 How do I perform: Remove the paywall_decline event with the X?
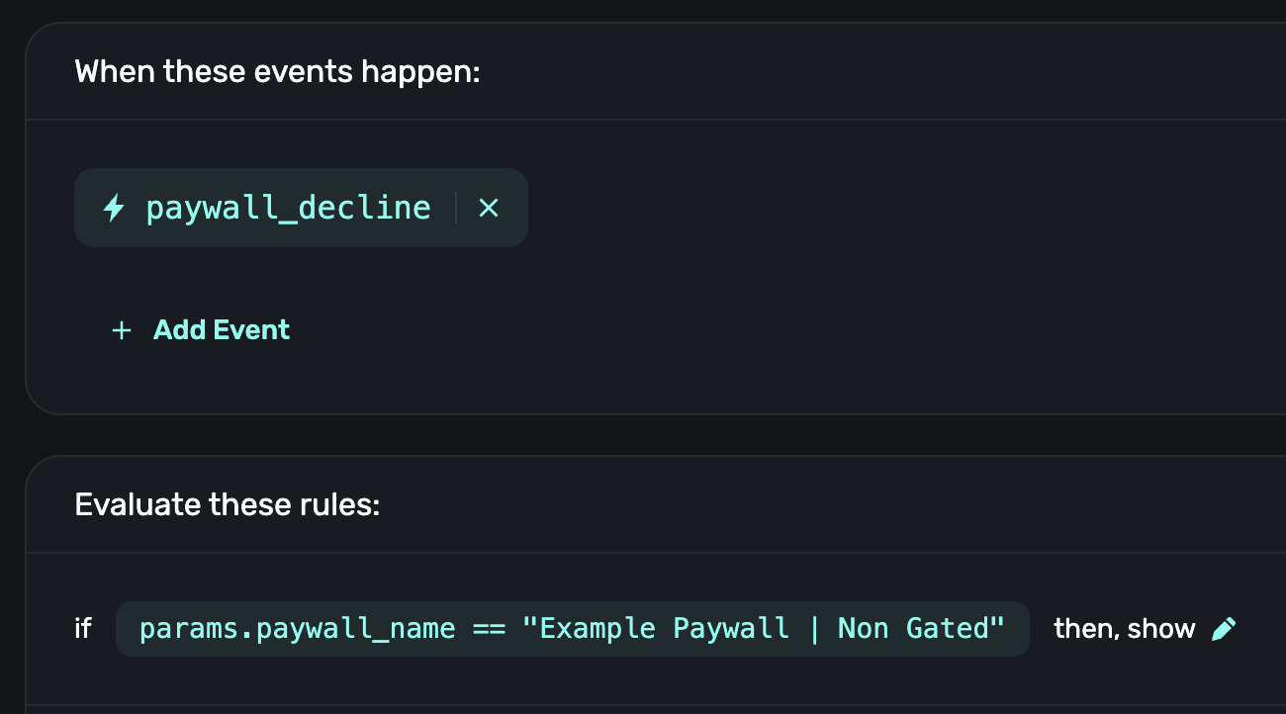(489, 208)
